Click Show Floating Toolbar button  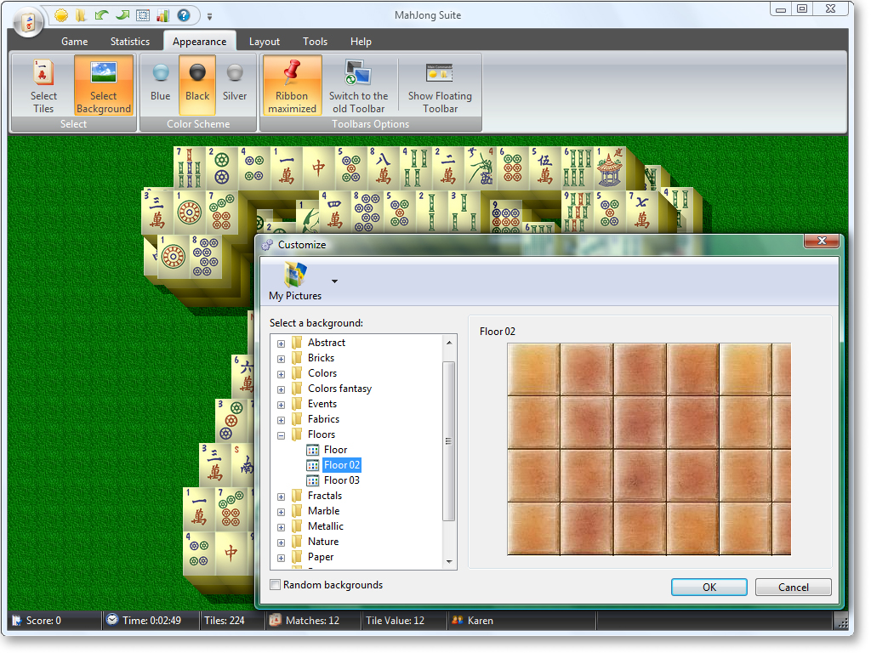pyautogui.click(x=440, y=86)
